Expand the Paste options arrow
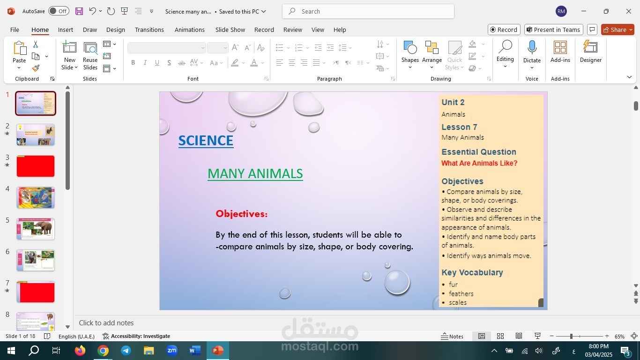 point(19,68)
